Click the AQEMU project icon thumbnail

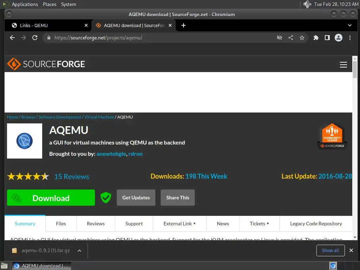[x=25, y=141]
